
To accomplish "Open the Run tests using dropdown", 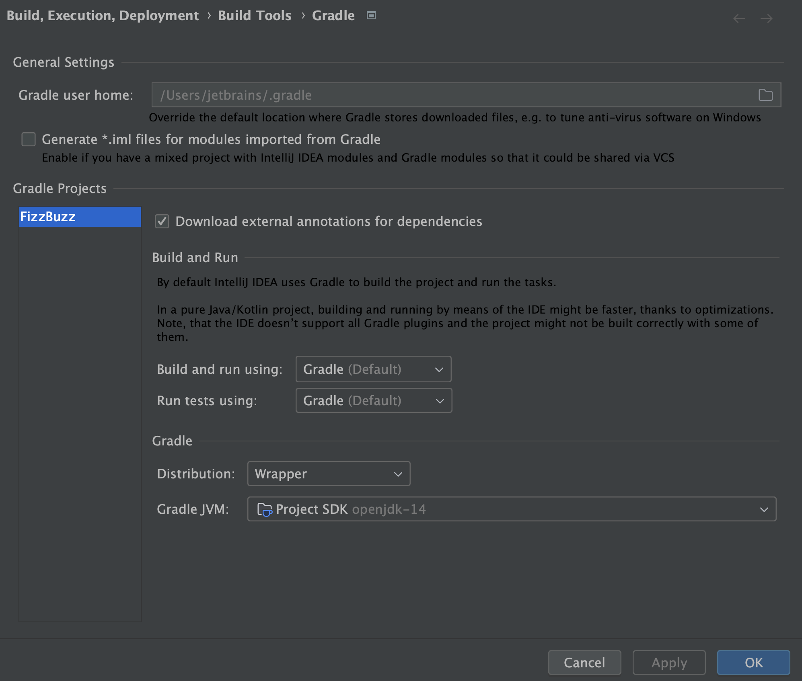I will 374,400.
